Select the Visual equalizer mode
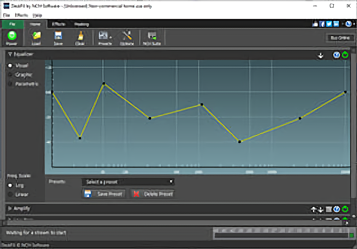The image size is (357, 249). [10, 66]
